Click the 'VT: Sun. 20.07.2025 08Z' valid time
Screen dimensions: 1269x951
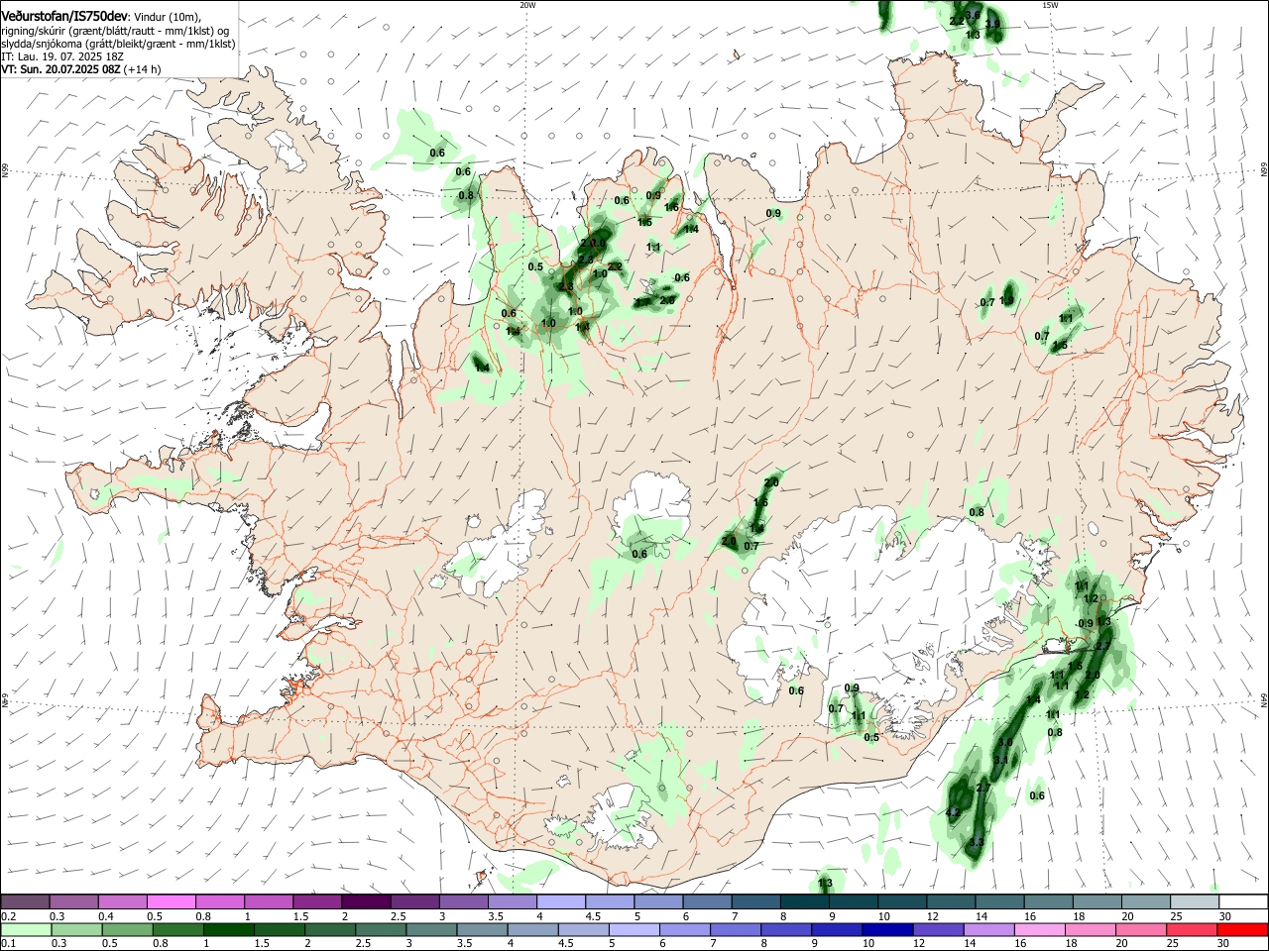[x=61, y=69]
